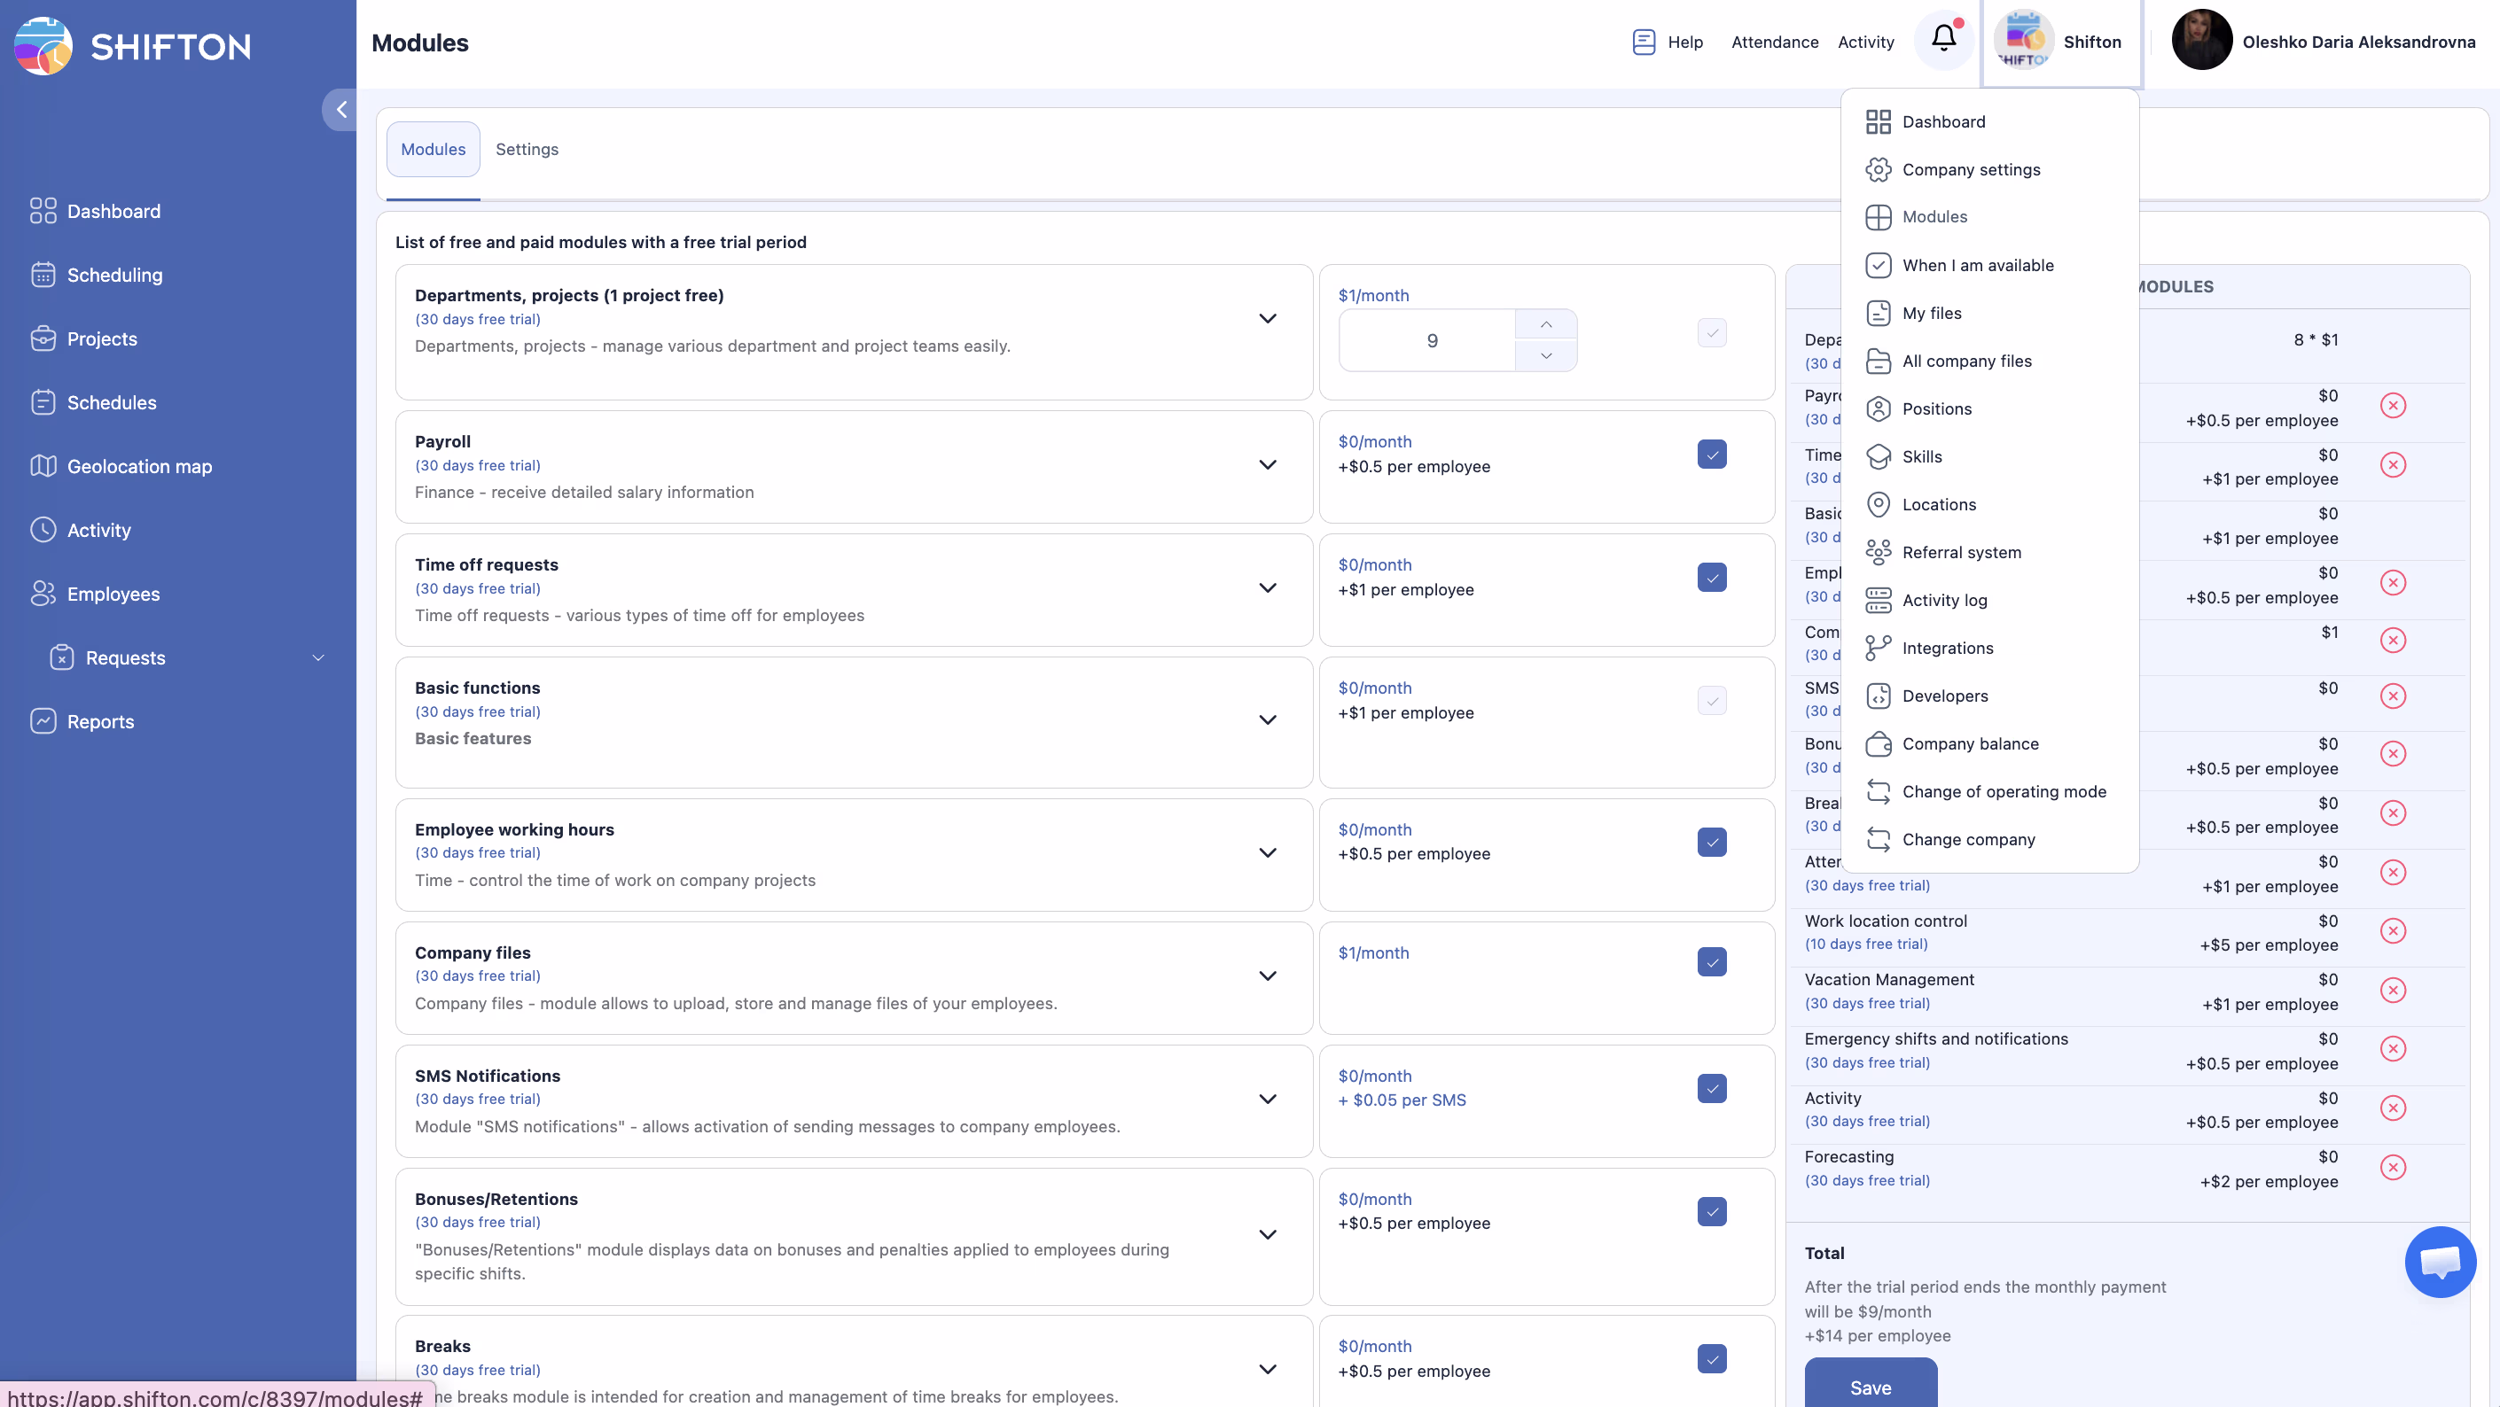Toggle the Company files module checkbox
Image resolution: width=2500 pixels, height=1407 pixels.
coord(1711,963)
